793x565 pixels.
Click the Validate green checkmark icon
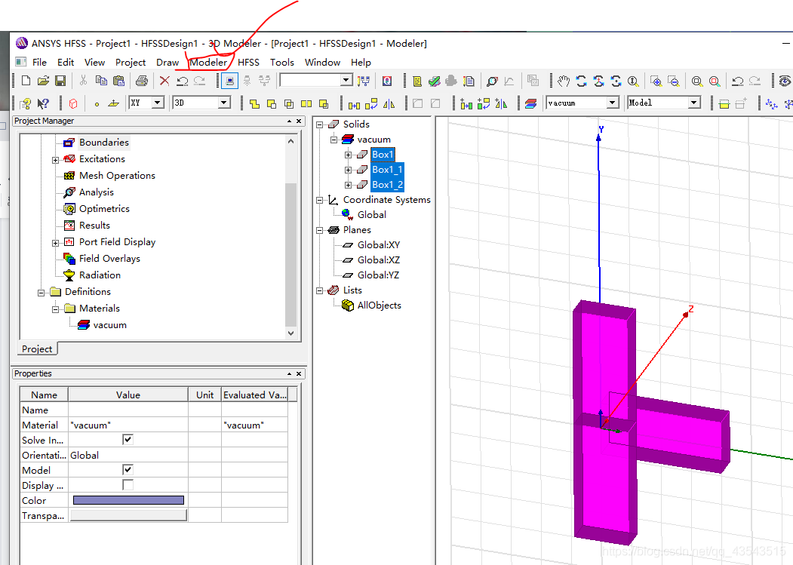tap(434, 81)
